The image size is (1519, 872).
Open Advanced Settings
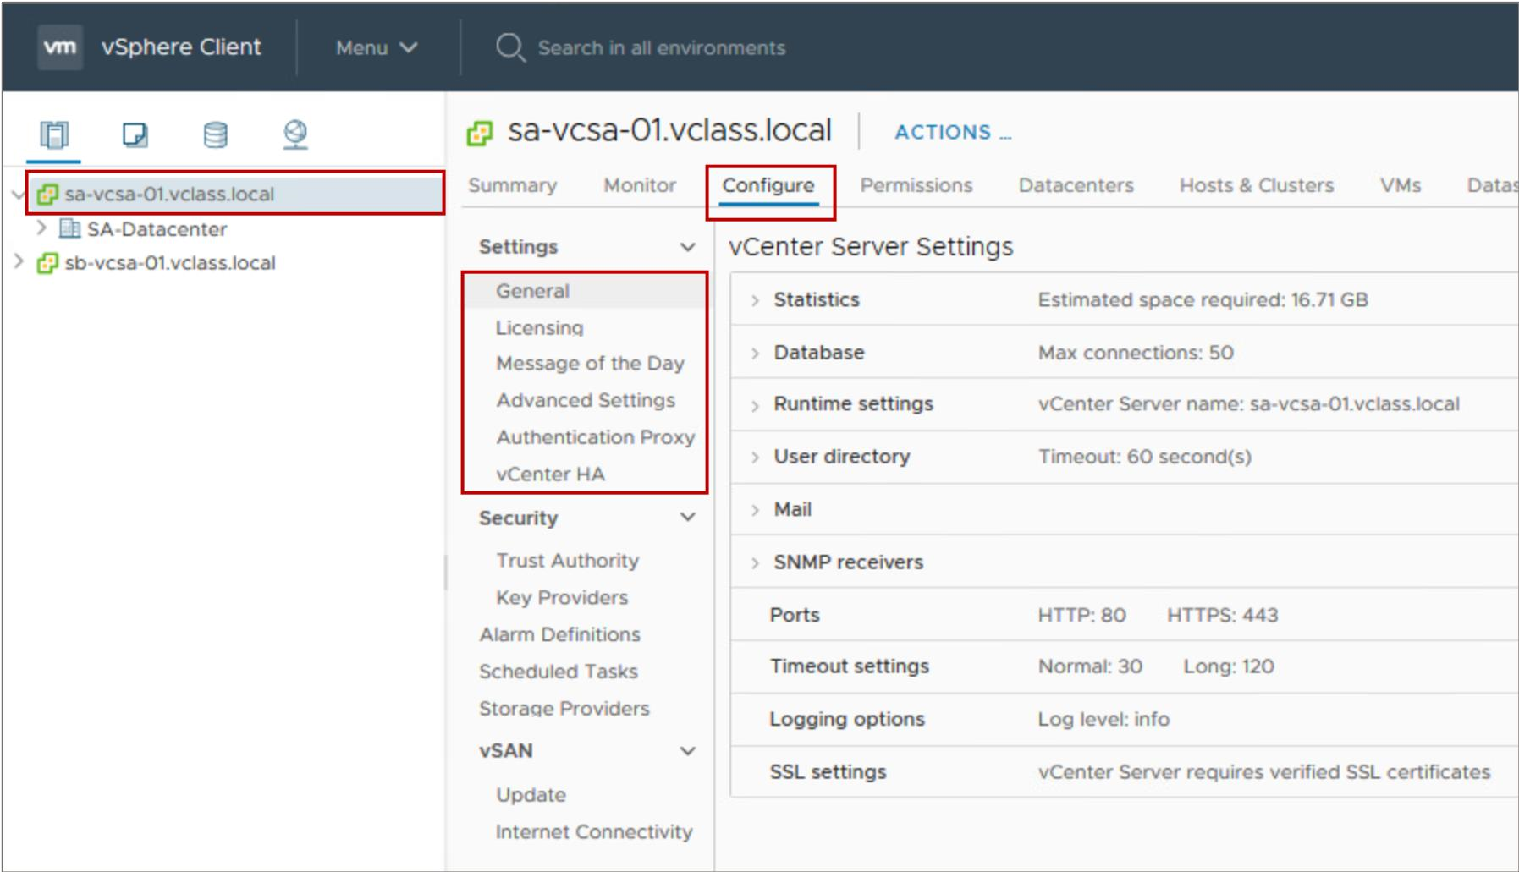(586, 400)
